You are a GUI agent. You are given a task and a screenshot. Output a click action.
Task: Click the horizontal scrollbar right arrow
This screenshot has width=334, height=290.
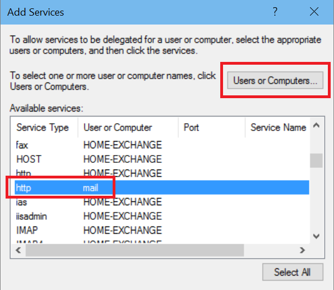[x=302, y=250]
